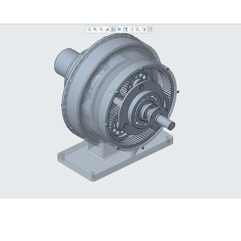
Task: Click the View Manager icon
Action: [131, 30]
